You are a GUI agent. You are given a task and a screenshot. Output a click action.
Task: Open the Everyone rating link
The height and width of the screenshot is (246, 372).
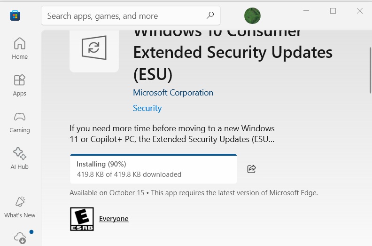tap(114, 219)
